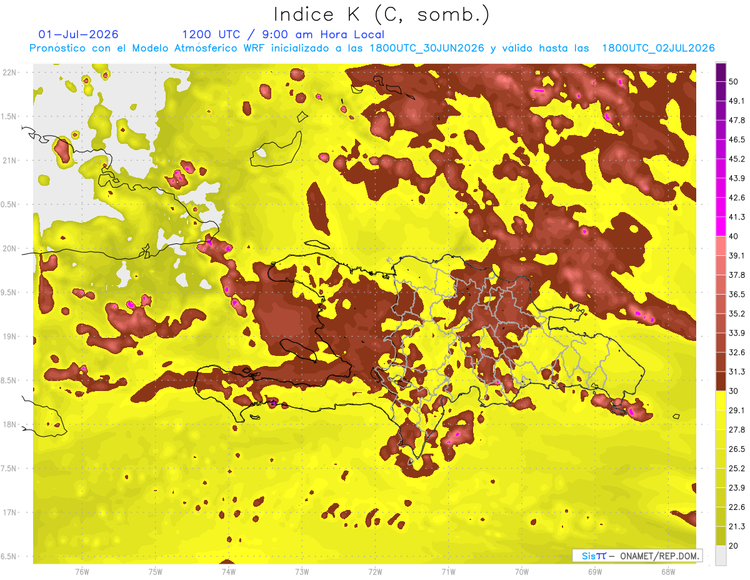The width and height of the screenshot is (750, 580).
Task: Click the "22.6" colorbar value
Action: click(737, 507)
